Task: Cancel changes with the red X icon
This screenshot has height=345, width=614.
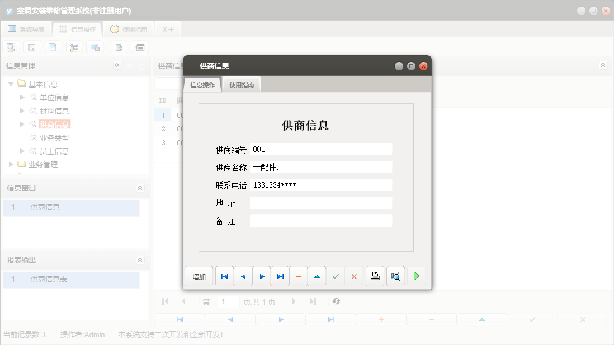Action: [x=353, y=276]
